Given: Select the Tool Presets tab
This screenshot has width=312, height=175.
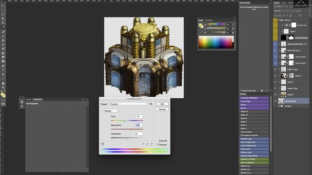Looking at the screenshot, I should (245, 3).
